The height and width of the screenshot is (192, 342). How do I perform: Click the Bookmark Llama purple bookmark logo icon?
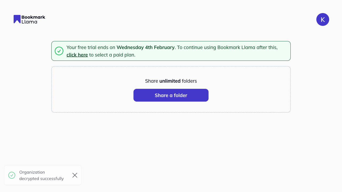coord(17,19)
